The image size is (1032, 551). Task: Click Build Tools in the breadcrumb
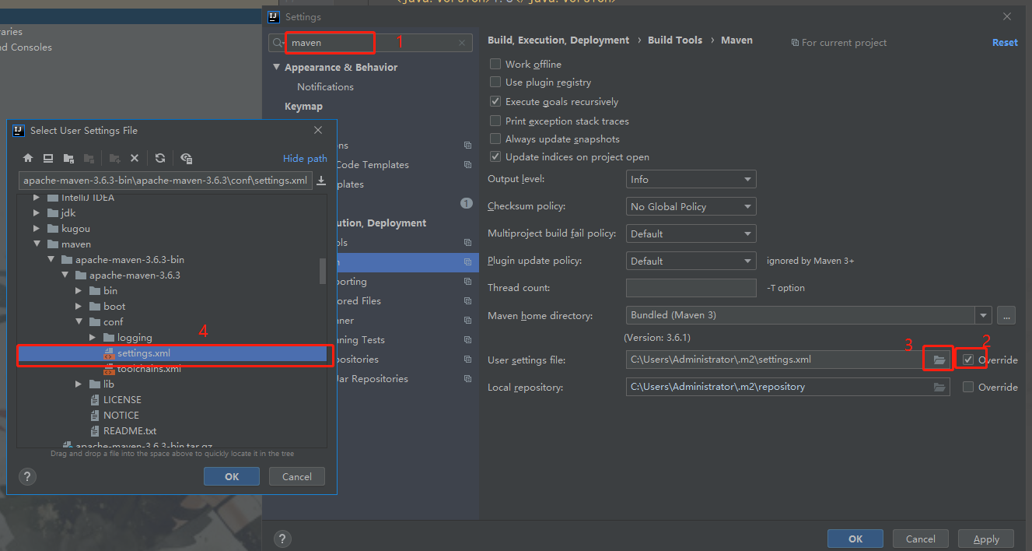[x=675, y=40]
